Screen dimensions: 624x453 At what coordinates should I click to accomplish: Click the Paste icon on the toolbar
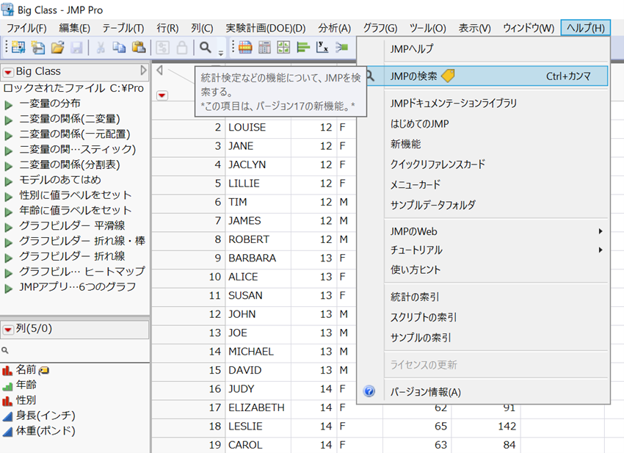click(137, 47)
